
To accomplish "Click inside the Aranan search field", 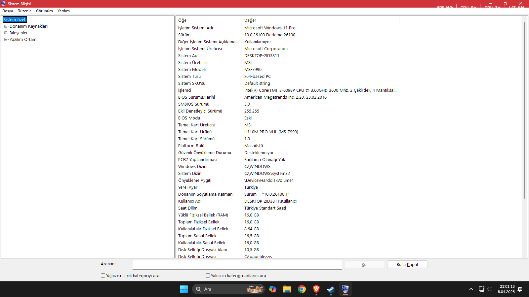I will coord(236,264).
